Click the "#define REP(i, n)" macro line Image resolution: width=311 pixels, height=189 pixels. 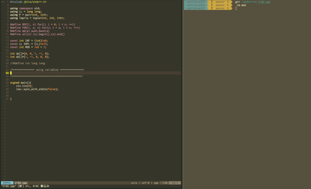click(43, 25)
